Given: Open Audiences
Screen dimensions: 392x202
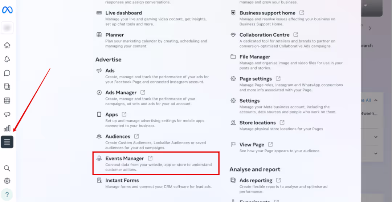Looking at the screenshot, I should click(x=118, y=137).
